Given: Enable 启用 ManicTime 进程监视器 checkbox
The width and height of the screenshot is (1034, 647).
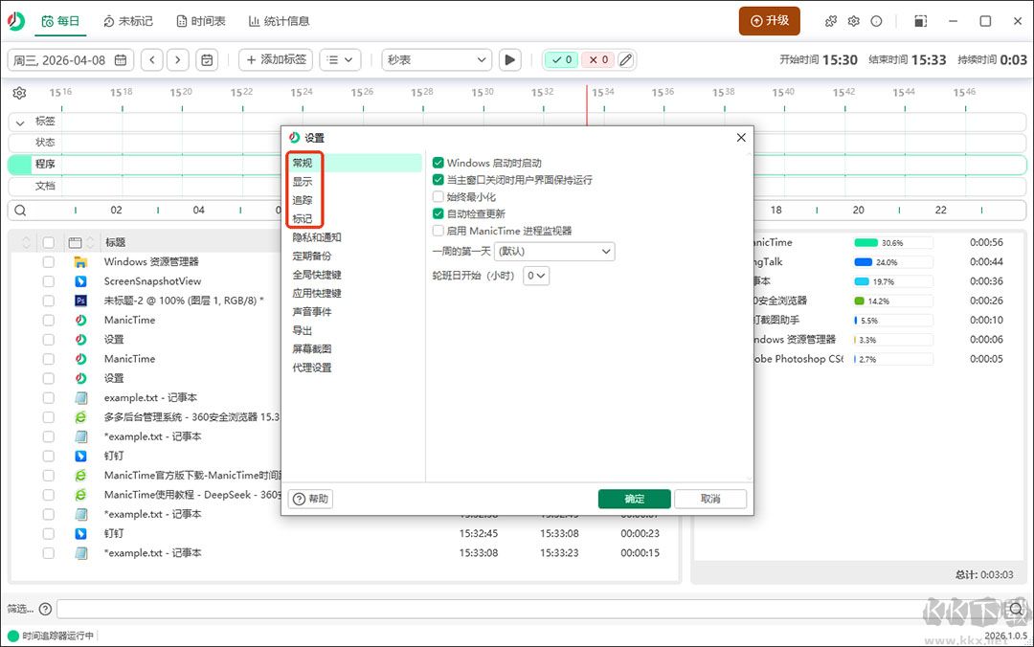Looking at the screenshot, I should [438, 231].
